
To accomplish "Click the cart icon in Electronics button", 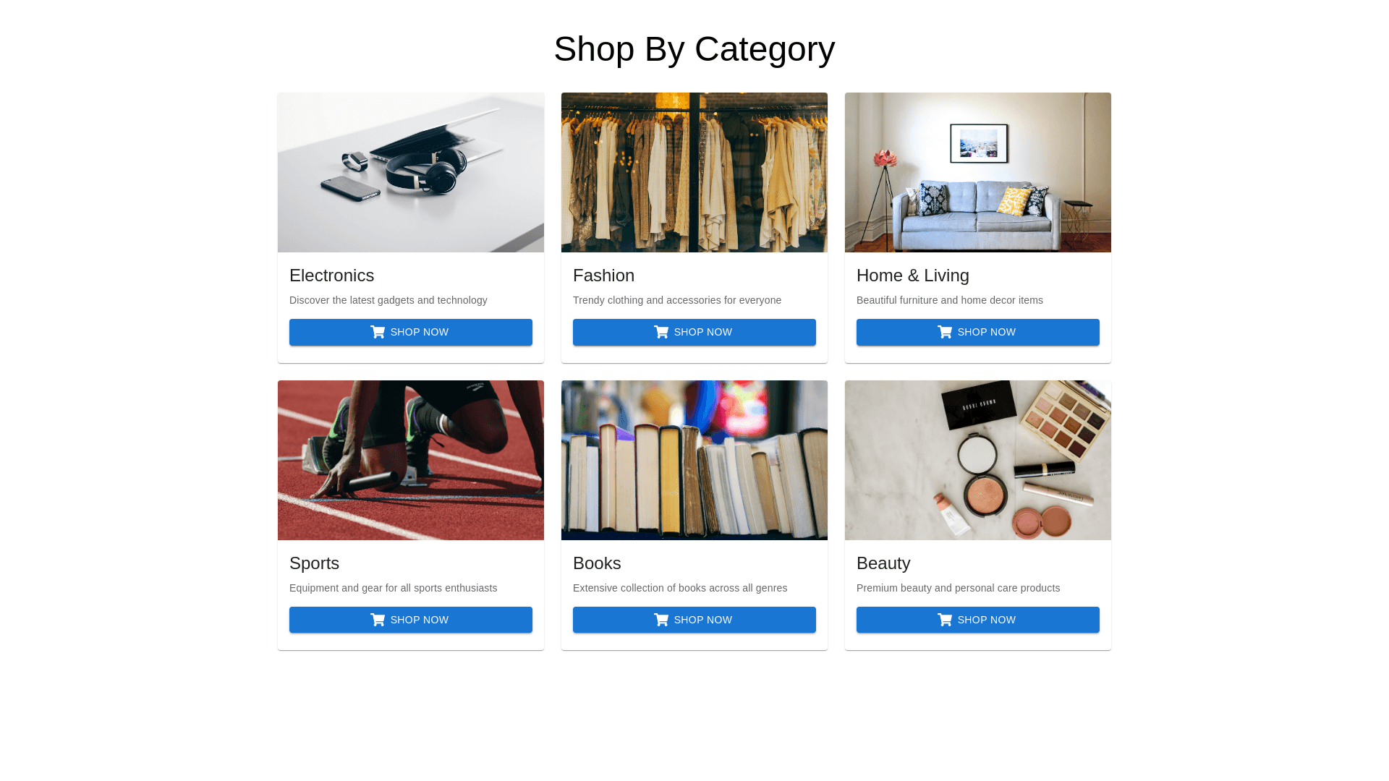I will click(378, 332).
